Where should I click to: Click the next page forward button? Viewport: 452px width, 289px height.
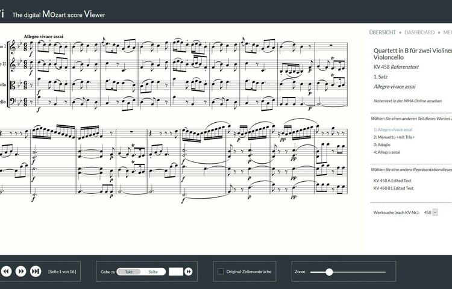click(21, 272)
